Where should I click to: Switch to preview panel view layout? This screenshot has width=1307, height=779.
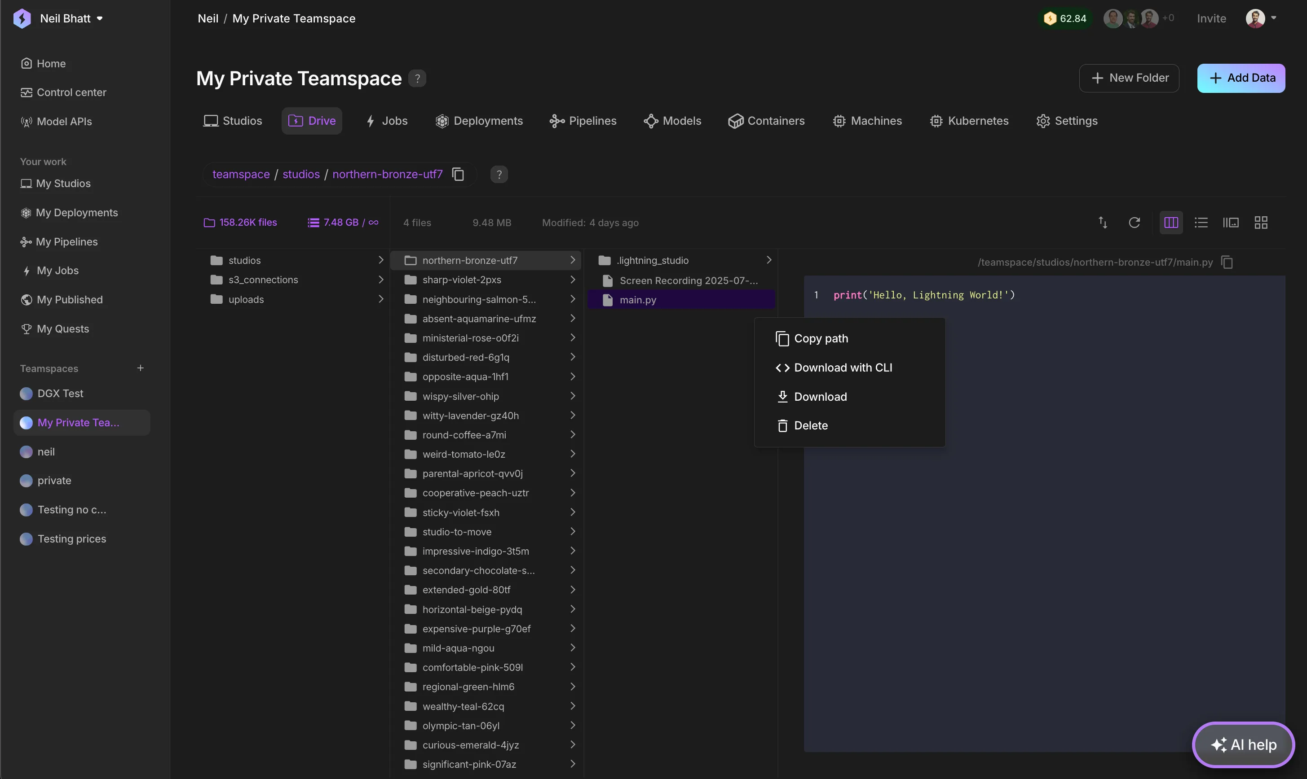pos(1230,223)
